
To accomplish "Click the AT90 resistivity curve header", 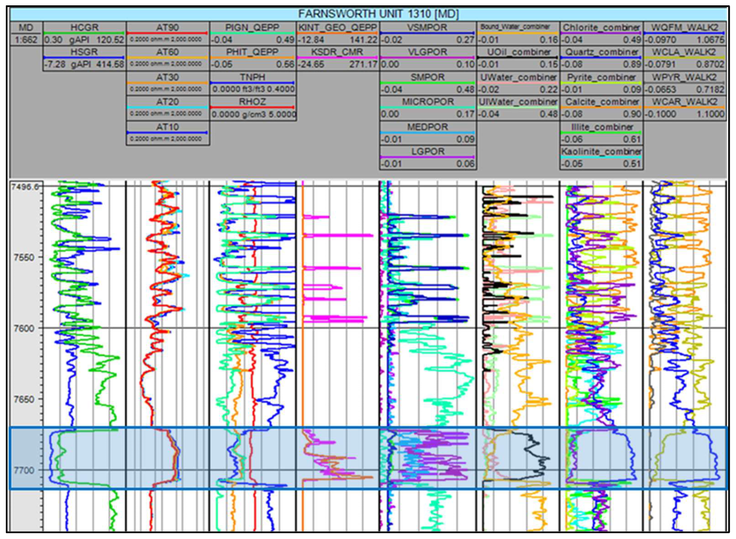I will [x=168, y=28].
